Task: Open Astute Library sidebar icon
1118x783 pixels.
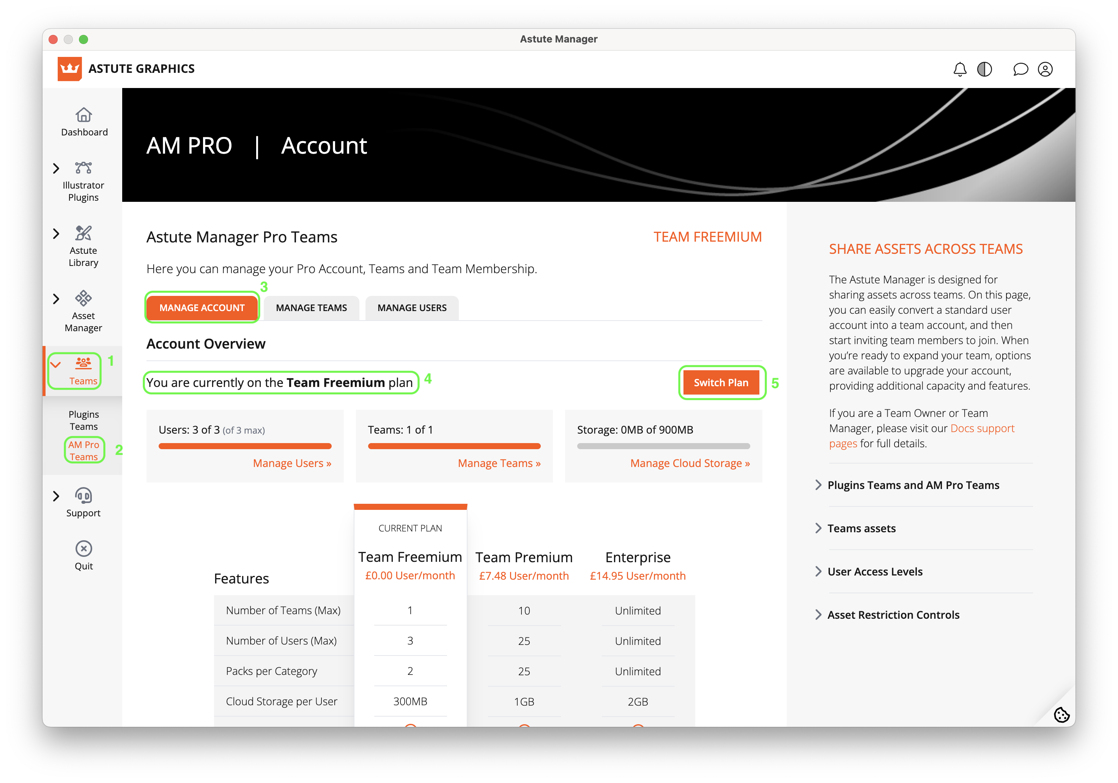Action: click(83, 233)
